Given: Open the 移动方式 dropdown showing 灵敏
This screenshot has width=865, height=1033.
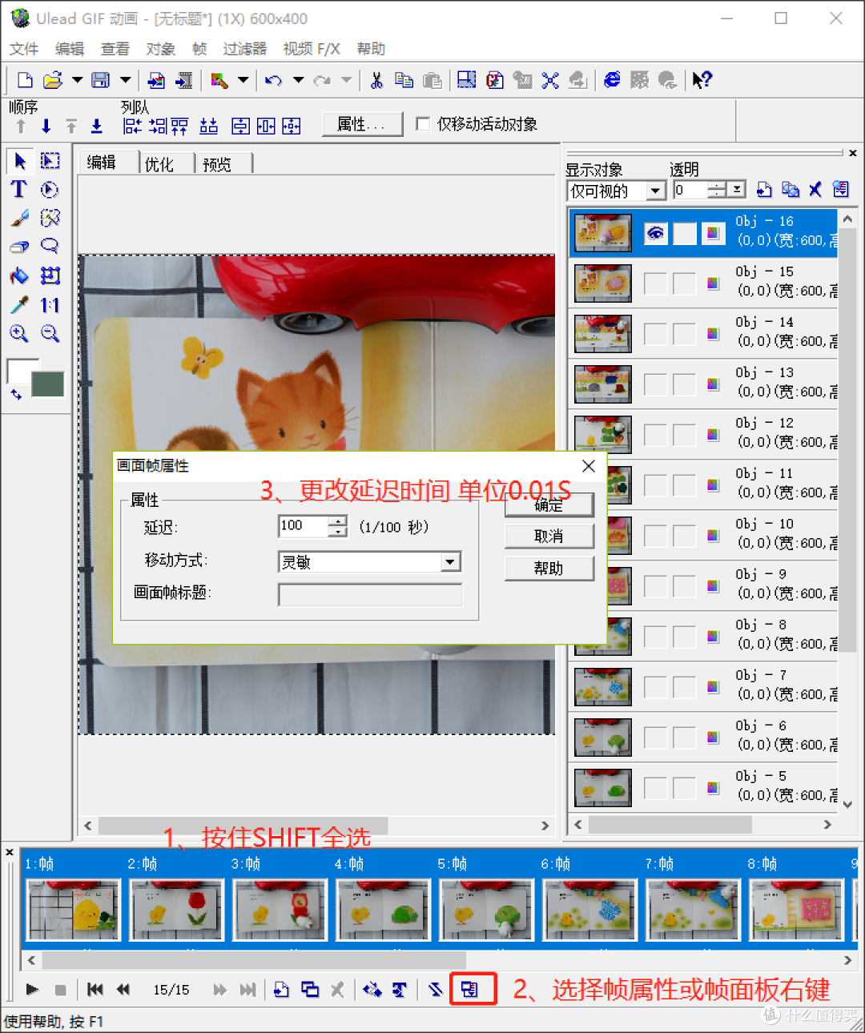Looking at the screenshot, I should [x=452, y=561].
